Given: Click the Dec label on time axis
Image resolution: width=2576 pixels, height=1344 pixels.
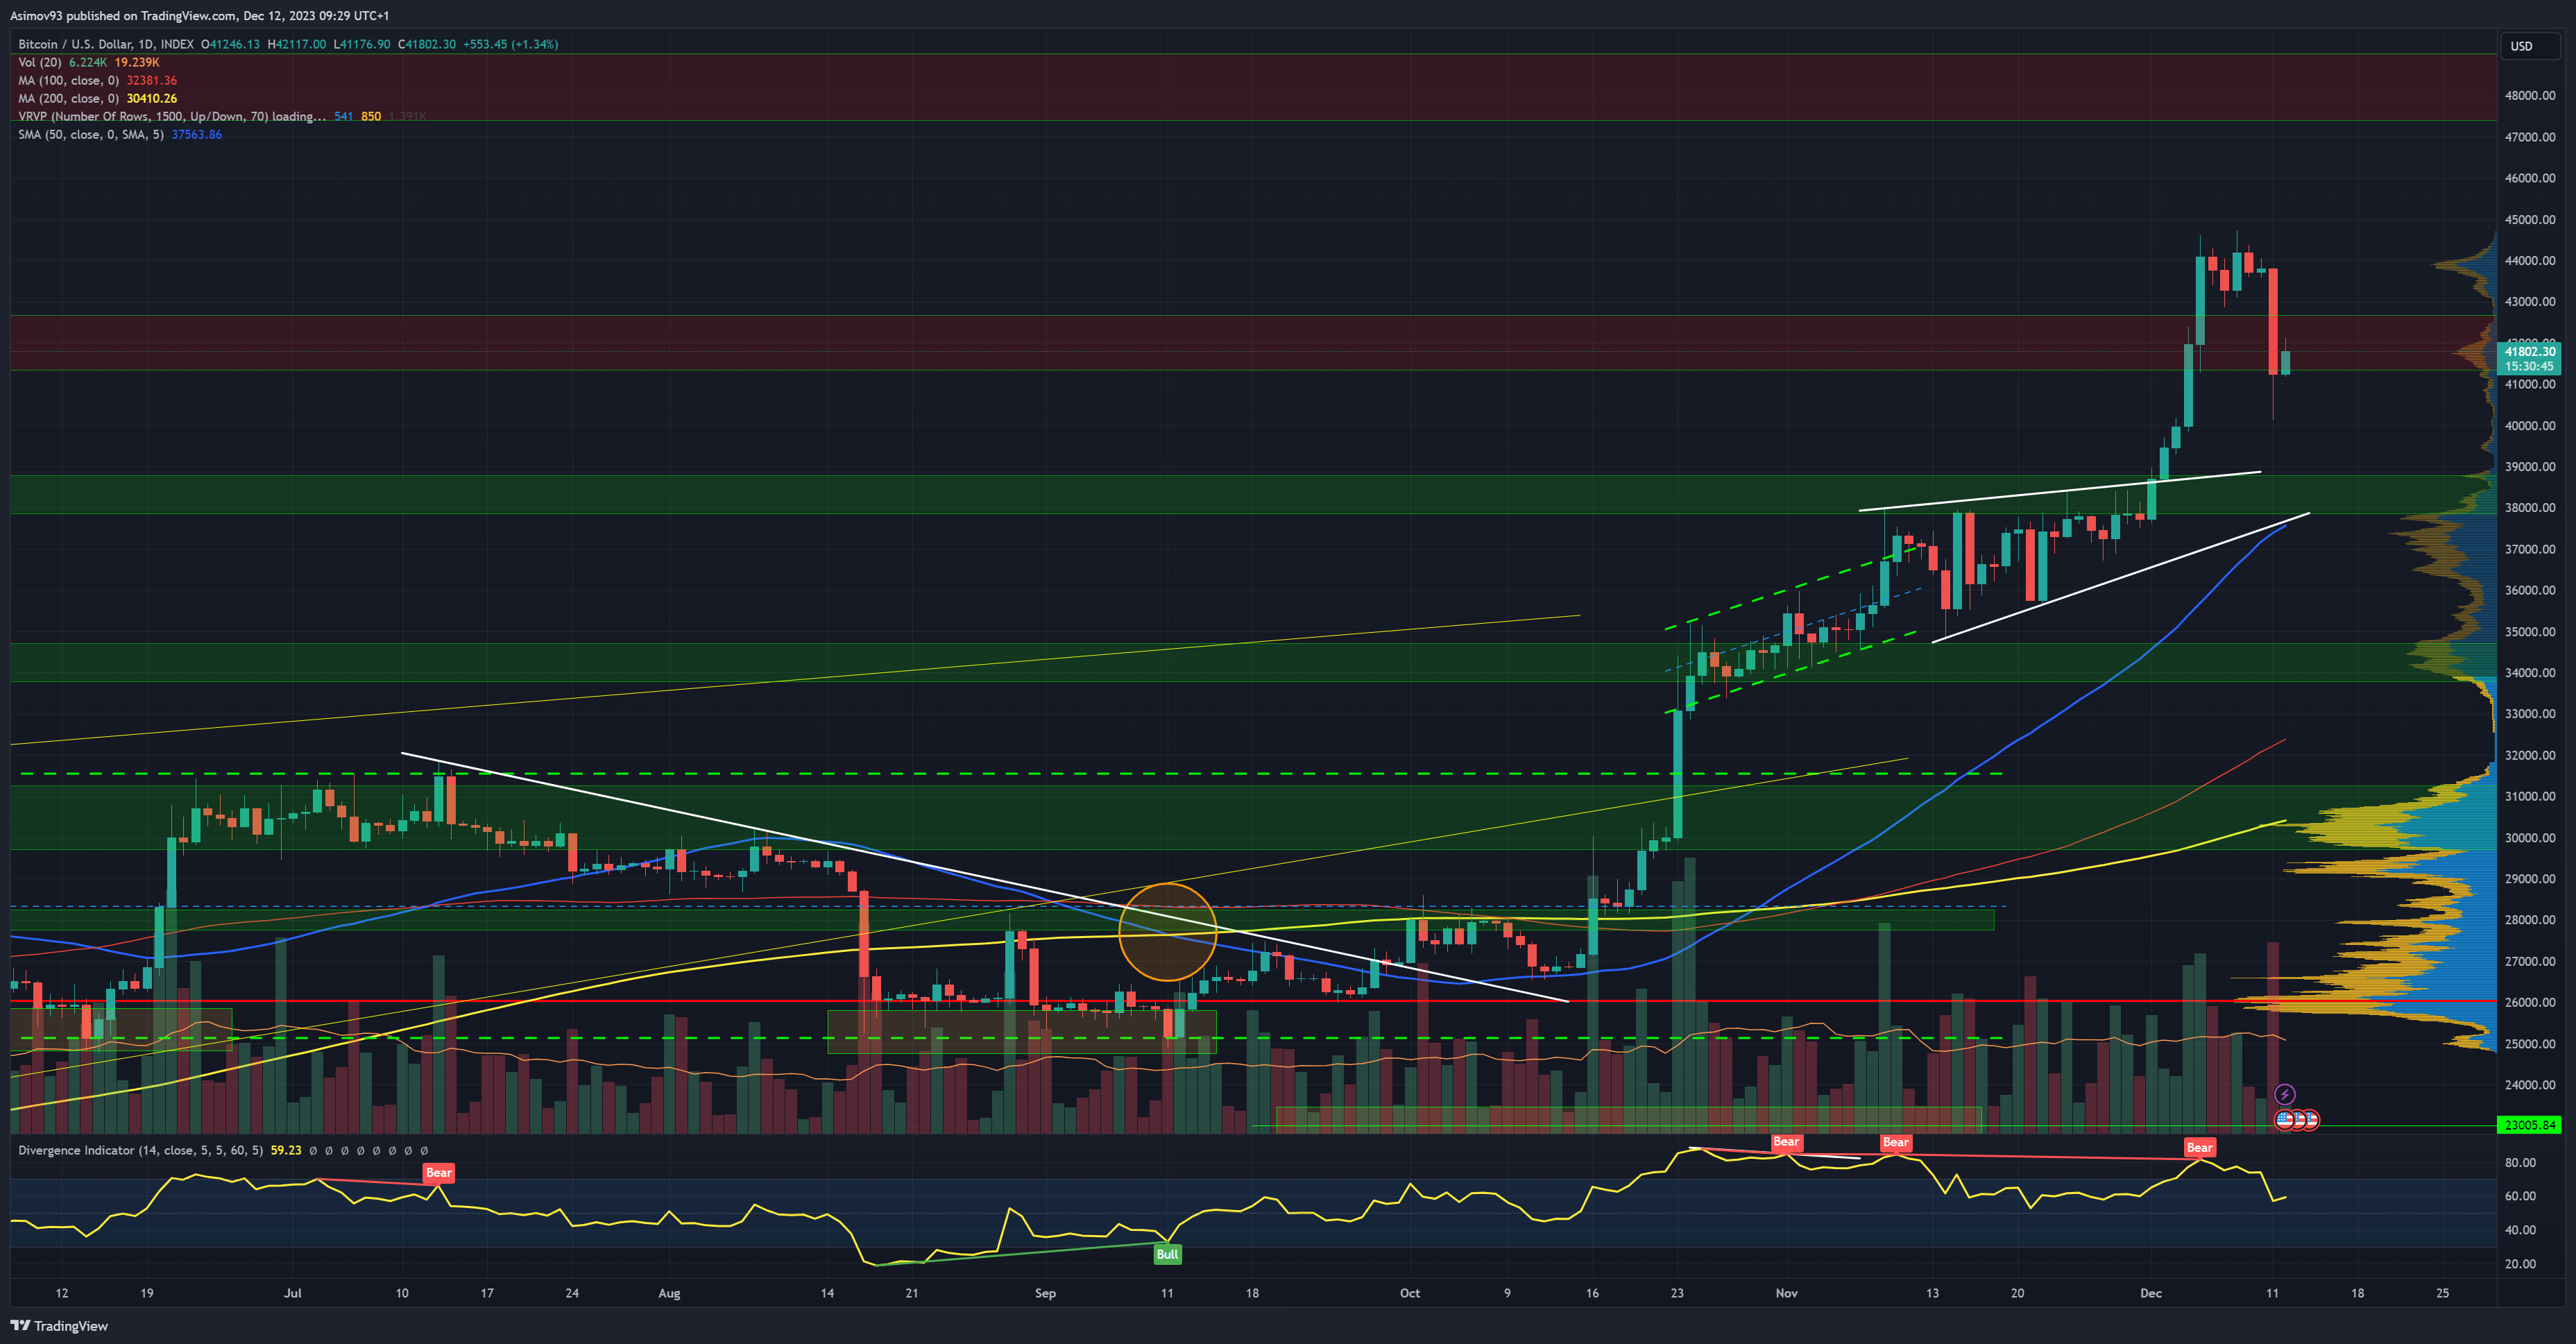Looking at the screenshot, I should point(2150,1293).
